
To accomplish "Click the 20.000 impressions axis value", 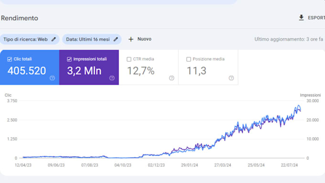I will 313,120.
